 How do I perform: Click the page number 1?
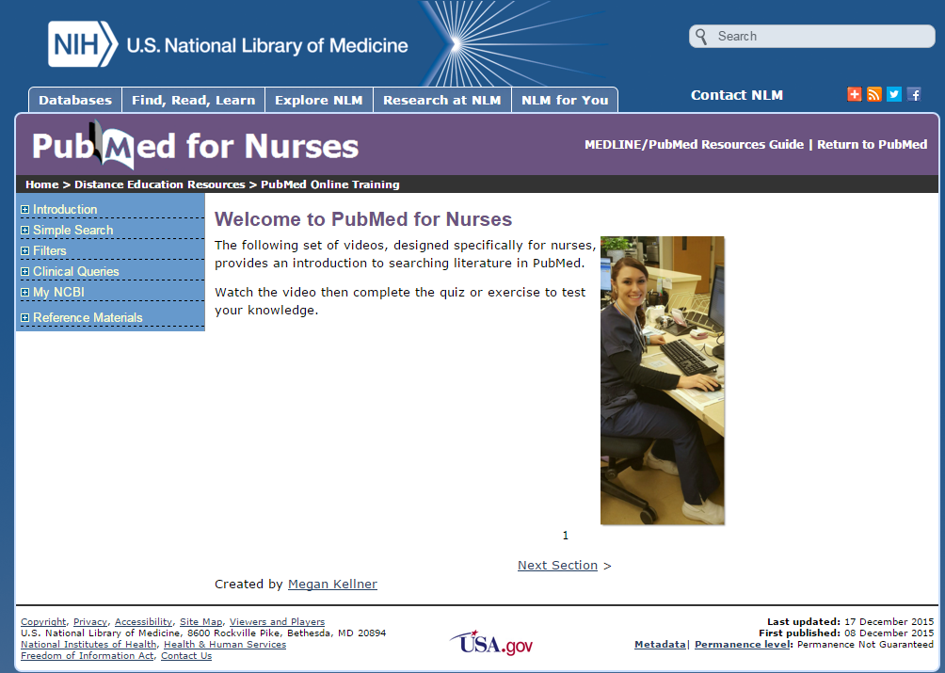pyautogui.click(x=566, y=535)
